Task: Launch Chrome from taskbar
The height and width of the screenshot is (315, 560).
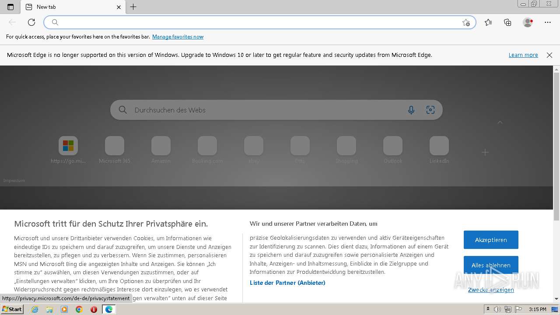Action: 79,309
